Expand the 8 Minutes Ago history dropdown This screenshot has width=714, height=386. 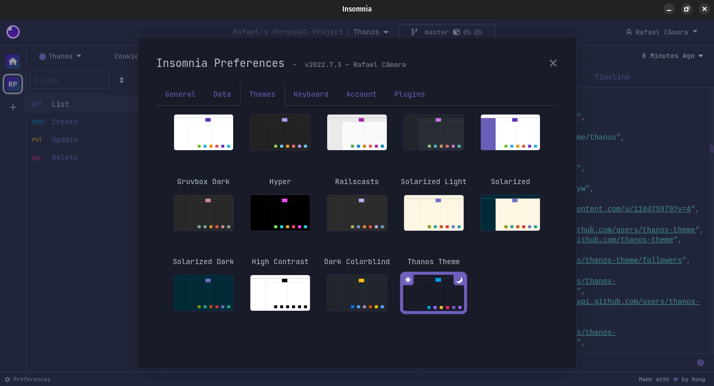tap(672, 56)
